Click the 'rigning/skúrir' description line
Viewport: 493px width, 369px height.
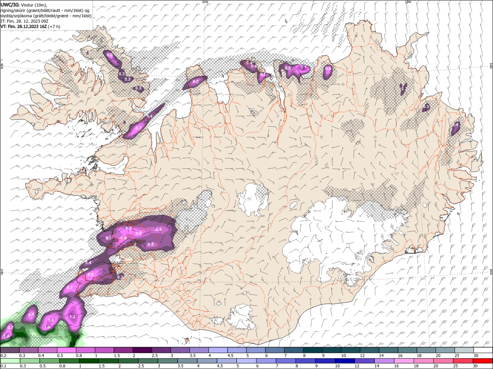(x=45, y=10)
